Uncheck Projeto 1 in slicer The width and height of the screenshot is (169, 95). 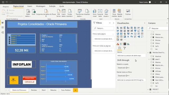pos(10,37)
